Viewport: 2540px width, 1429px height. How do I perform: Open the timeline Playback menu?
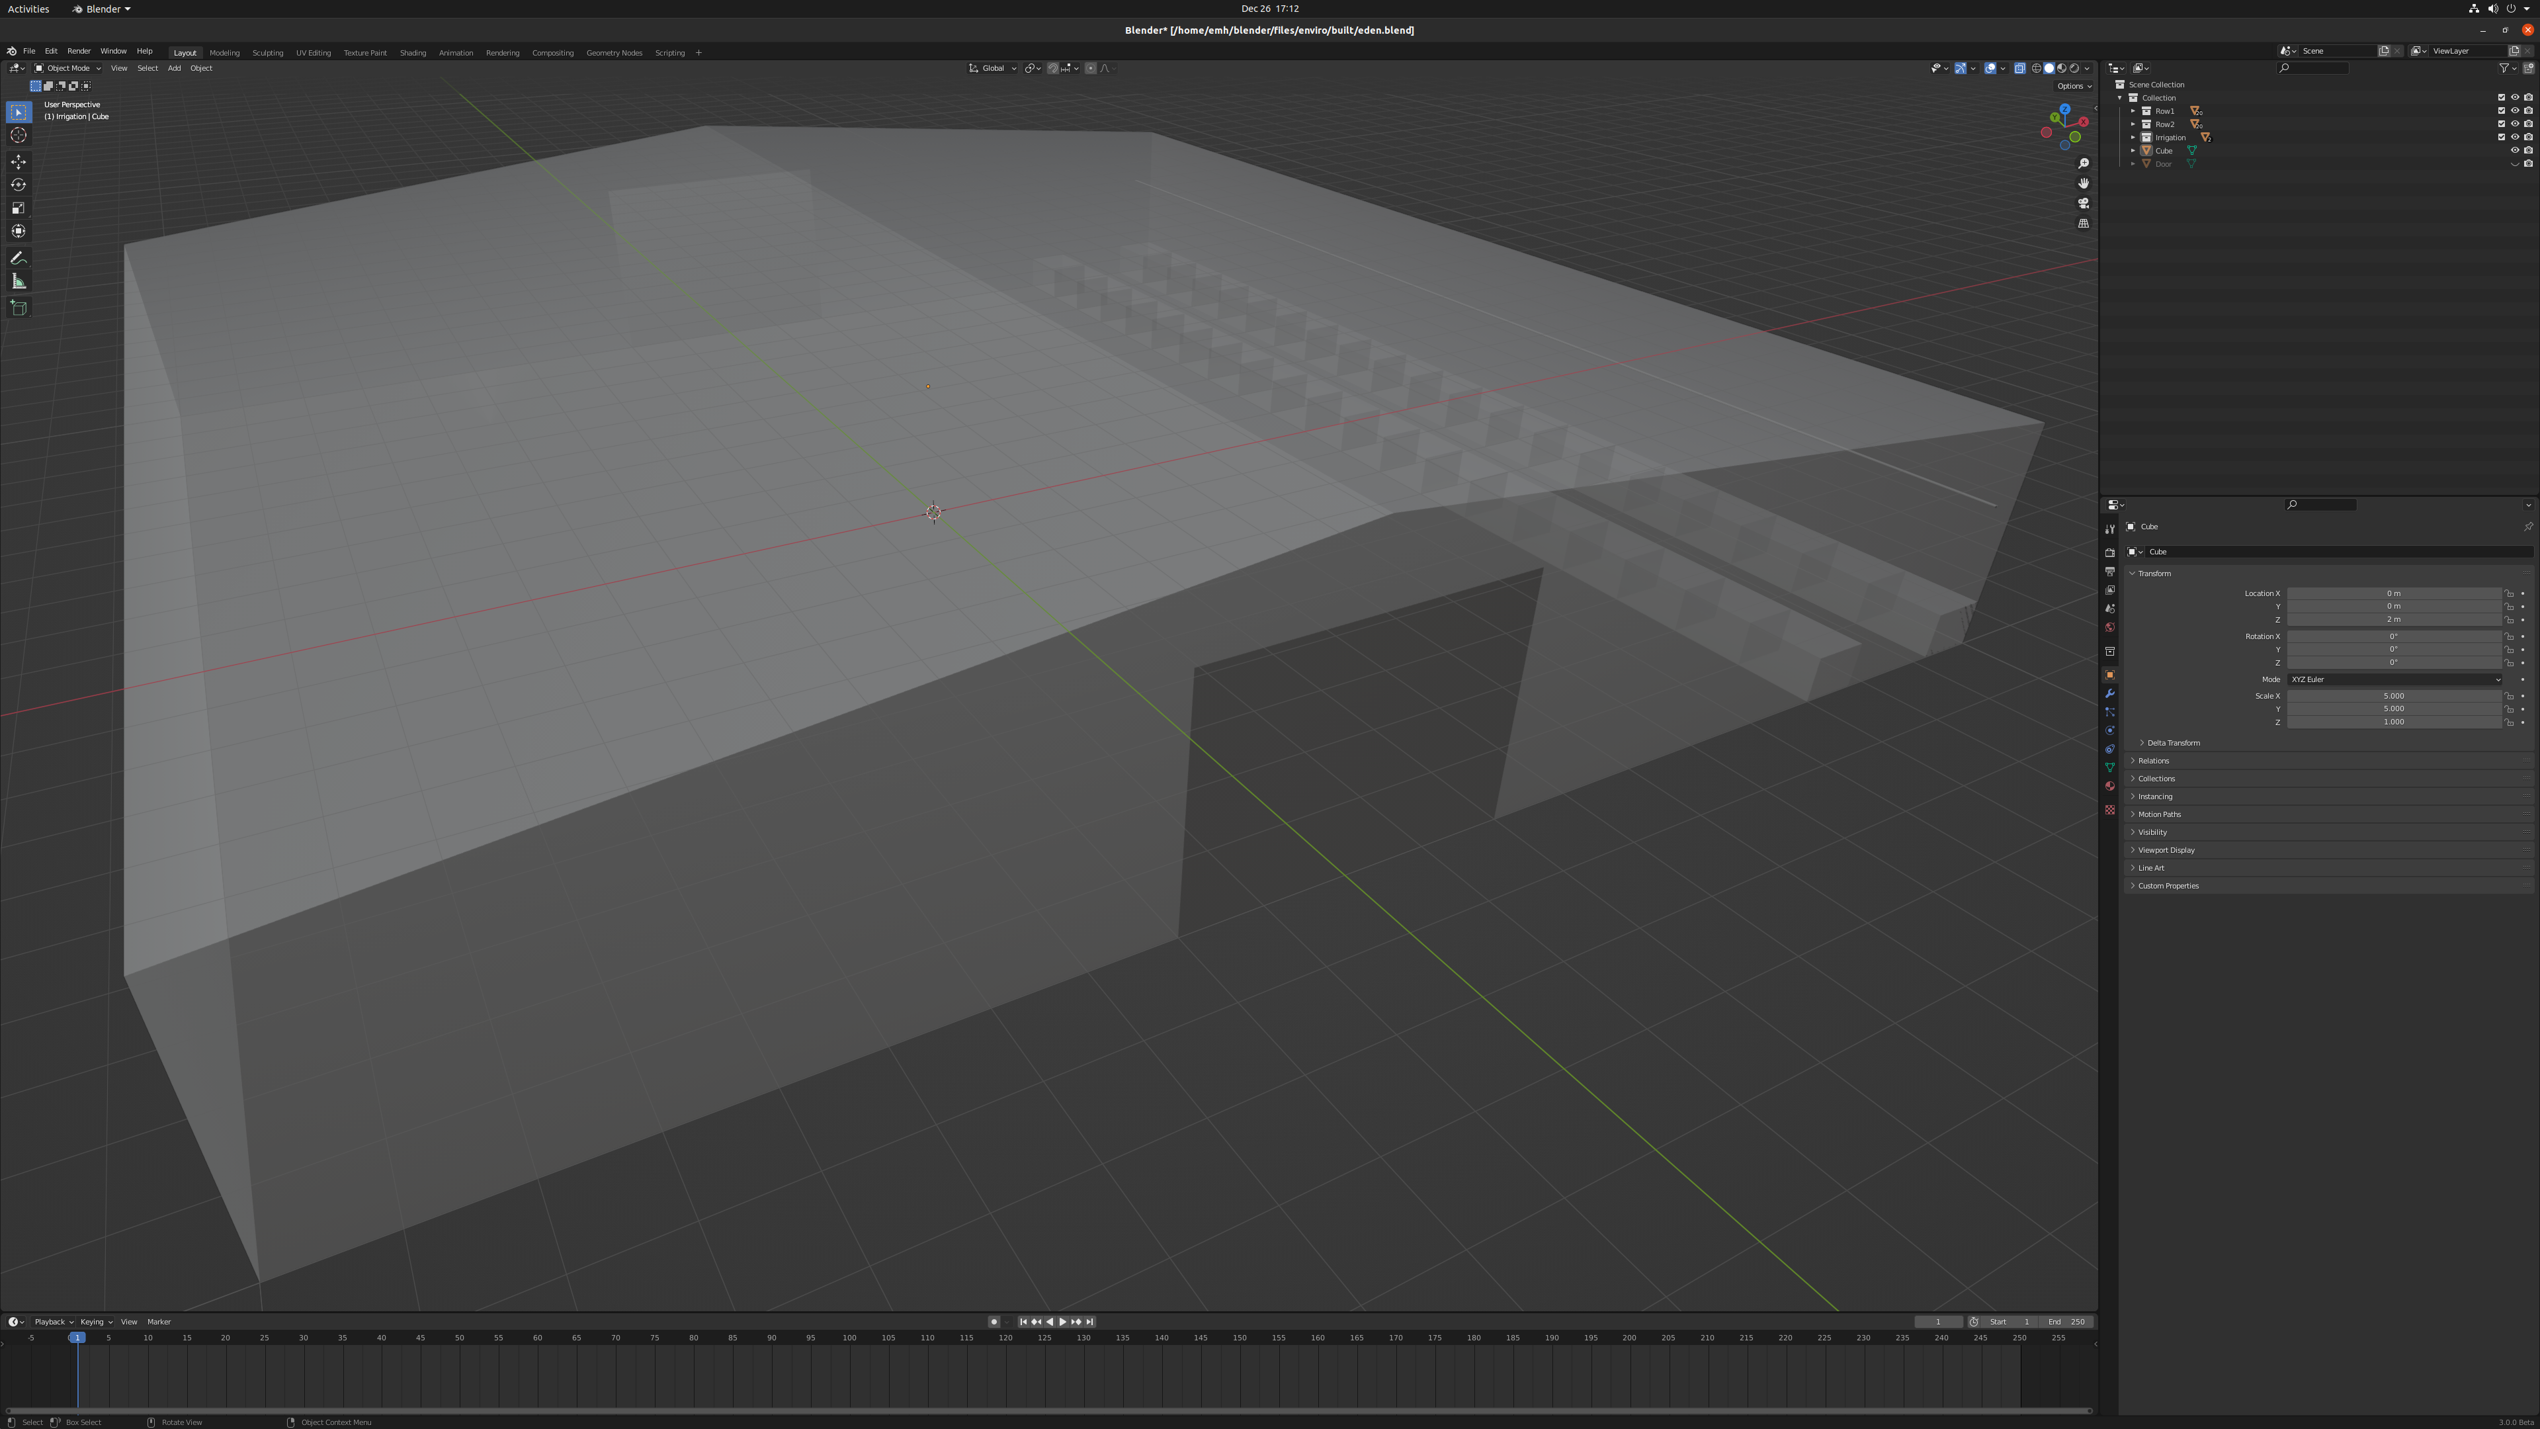53,1322
